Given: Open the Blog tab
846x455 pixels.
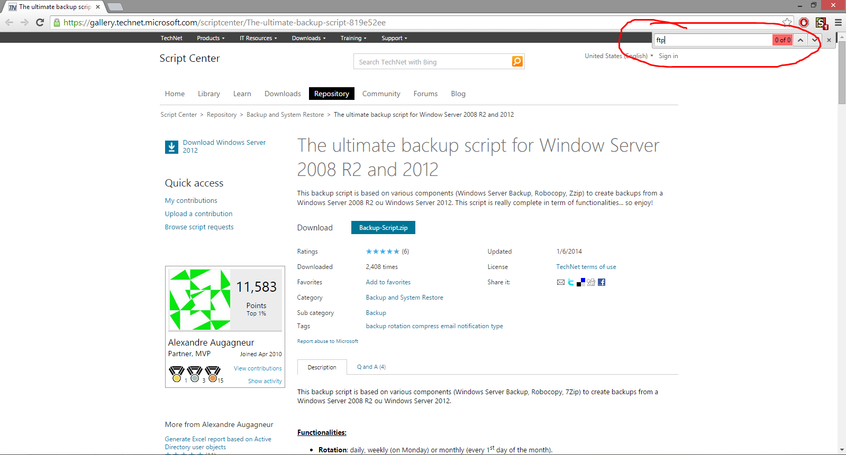Looking at the screenshot, I should tap(458, 94).
